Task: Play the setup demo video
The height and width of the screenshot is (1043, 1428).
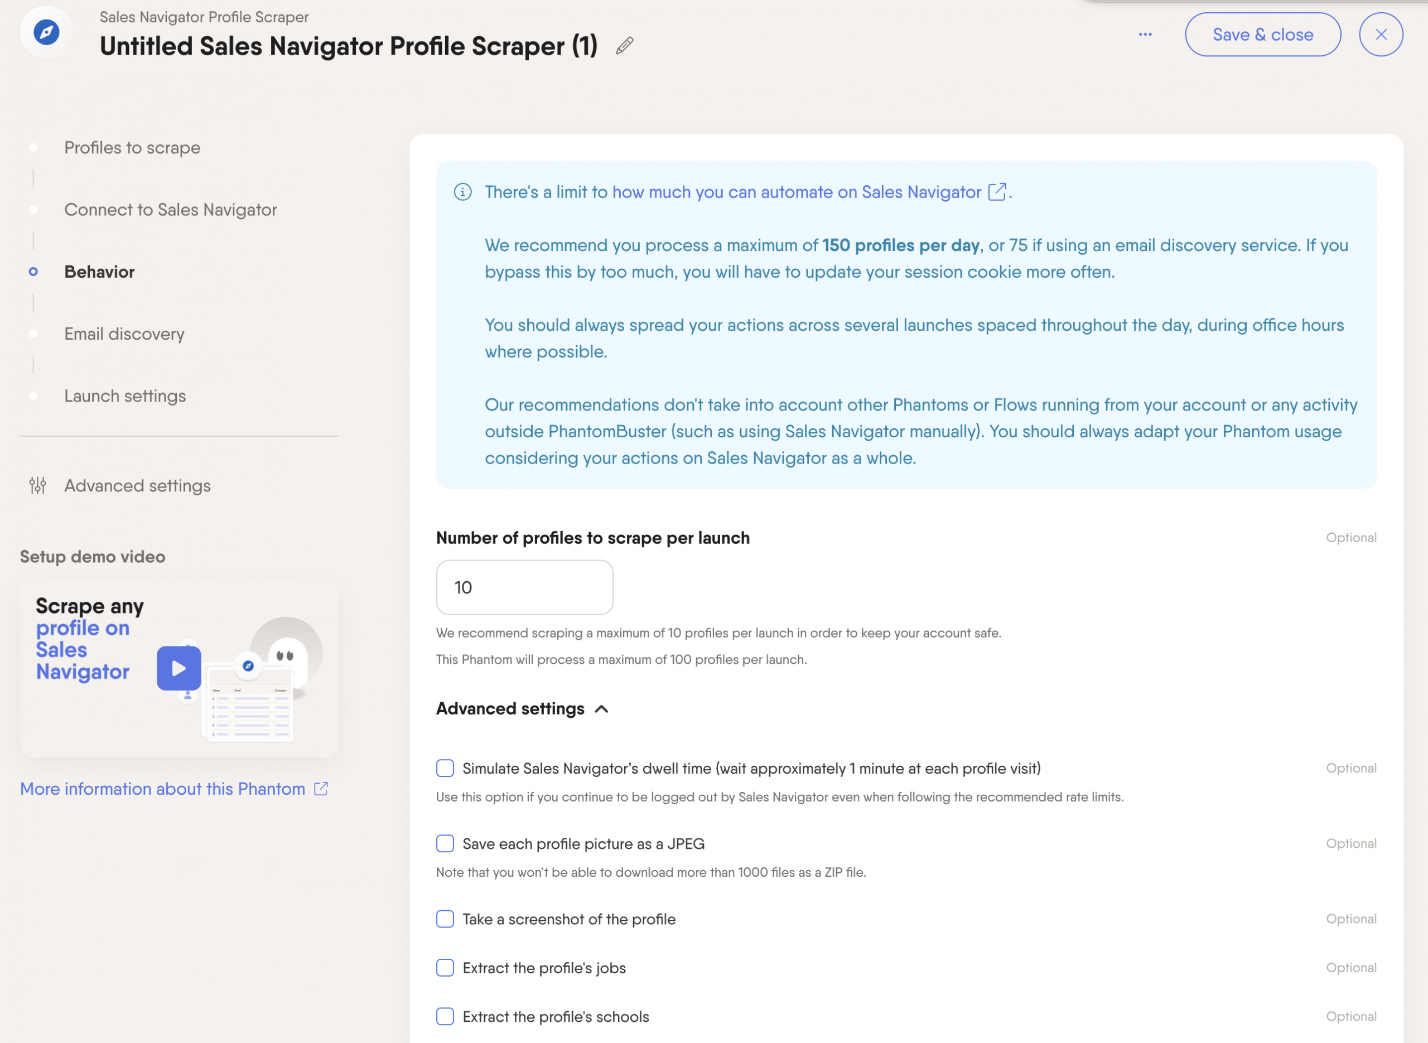Action: coord(178,668)
